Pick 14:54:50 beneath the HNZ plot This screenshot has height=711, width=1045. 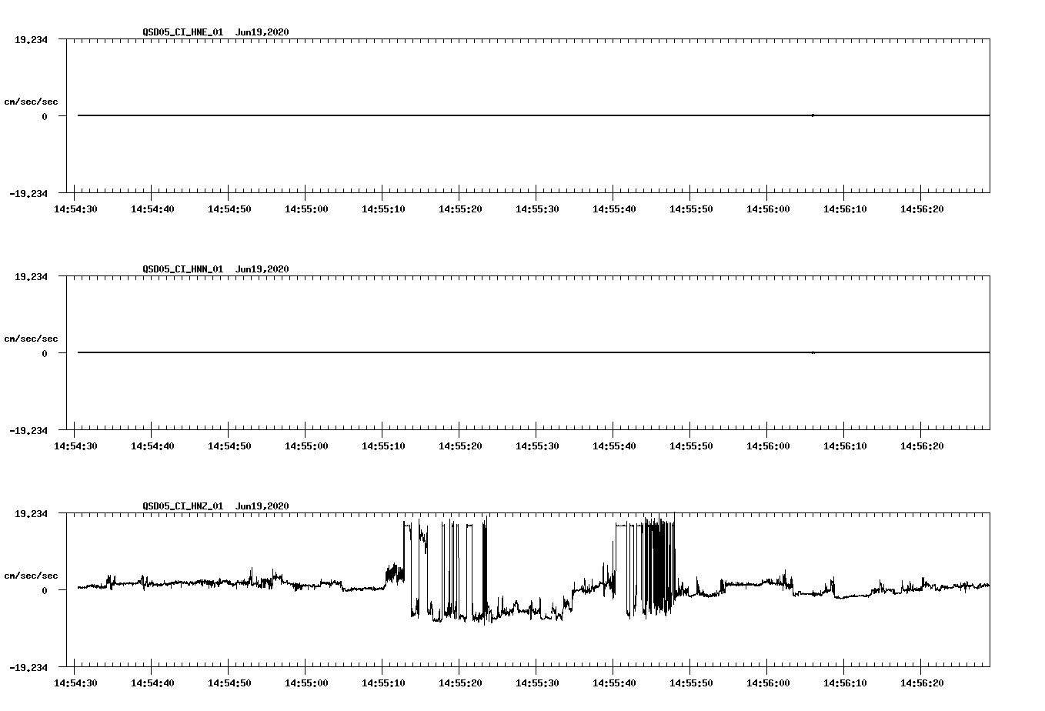(x=229, y=683)
